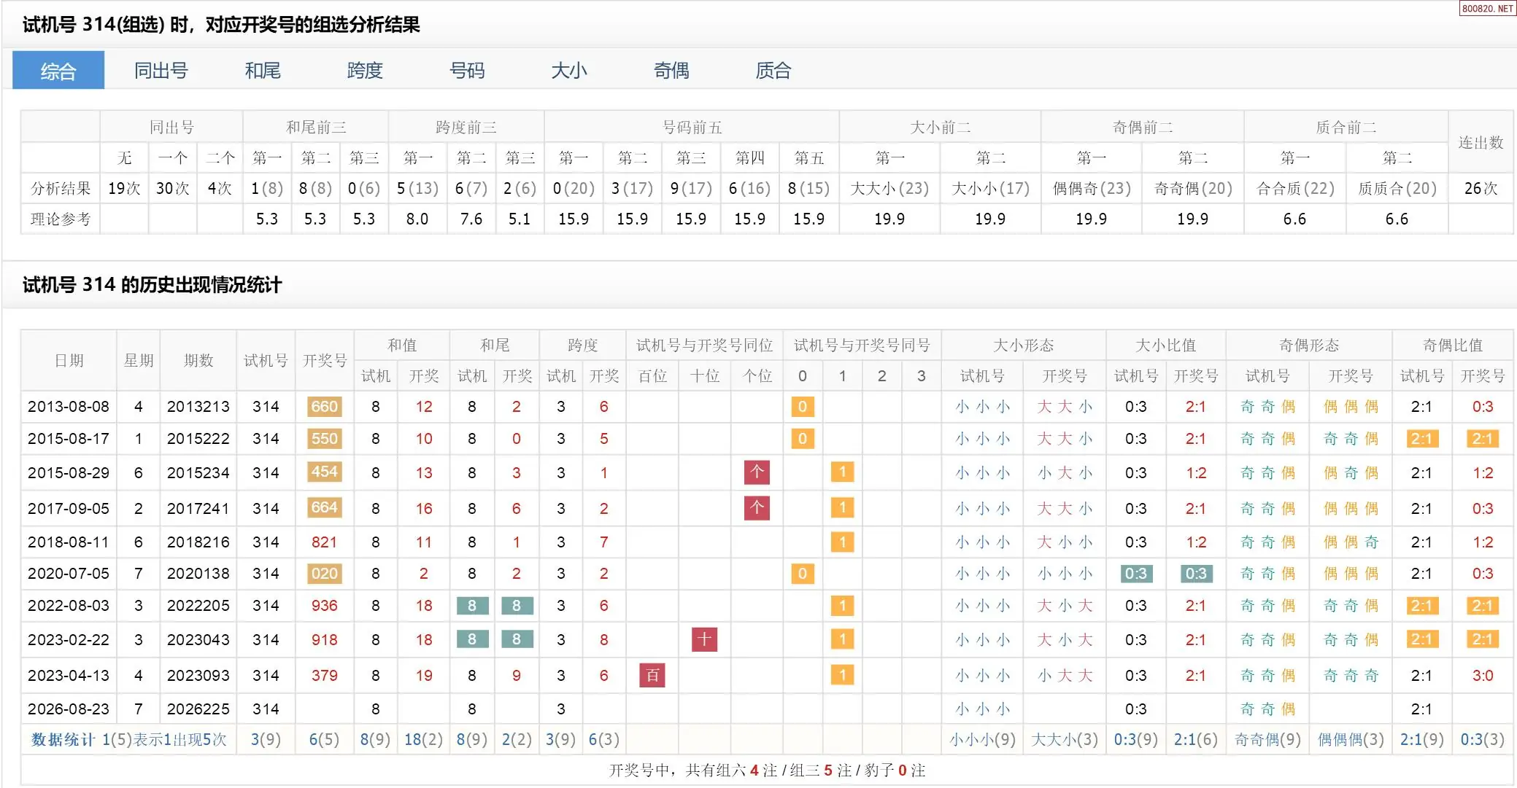Switch to the 同出号 tab
Image resolution: width=1517 pixels, height=788 pixels.
tap(161, 71)
